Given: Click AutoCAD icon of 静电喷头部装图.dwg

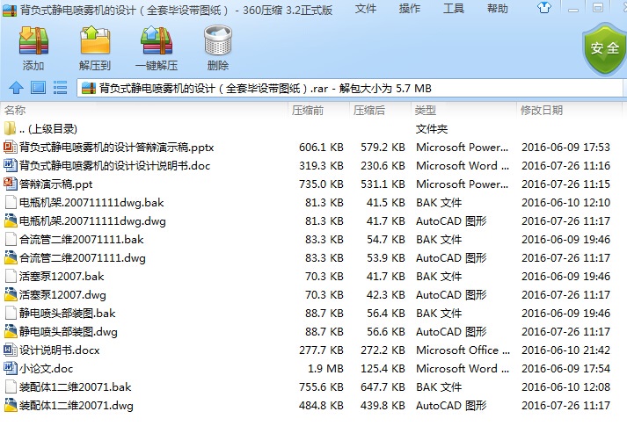Looking at the screenshot, I should pos(10,331).
